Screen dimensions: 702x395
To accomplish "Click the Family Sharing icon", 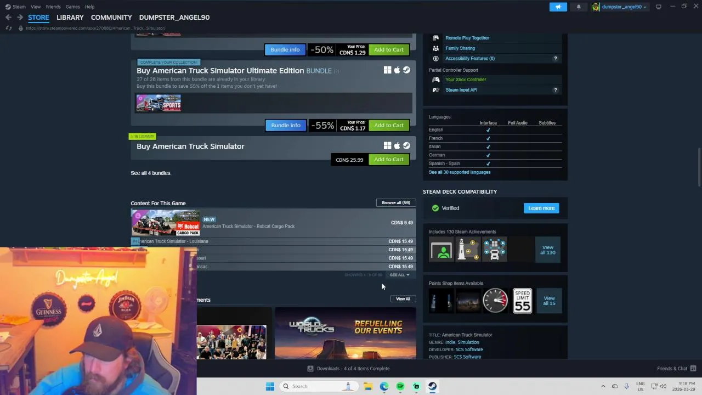I will tap(436, 48).
